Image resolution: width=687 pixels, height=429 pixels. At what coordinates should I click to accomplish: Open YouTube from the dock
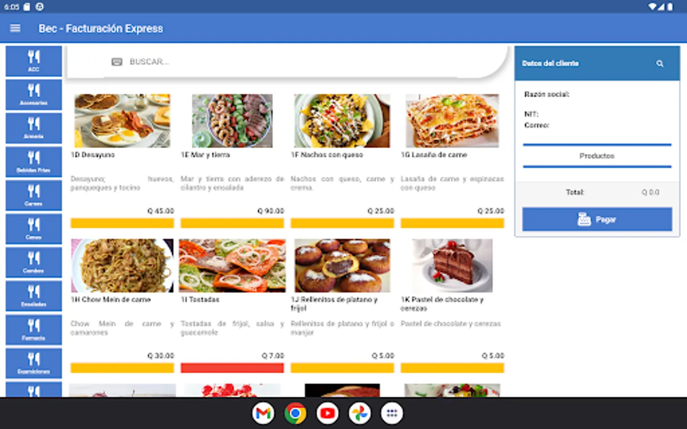pos(328,413)
